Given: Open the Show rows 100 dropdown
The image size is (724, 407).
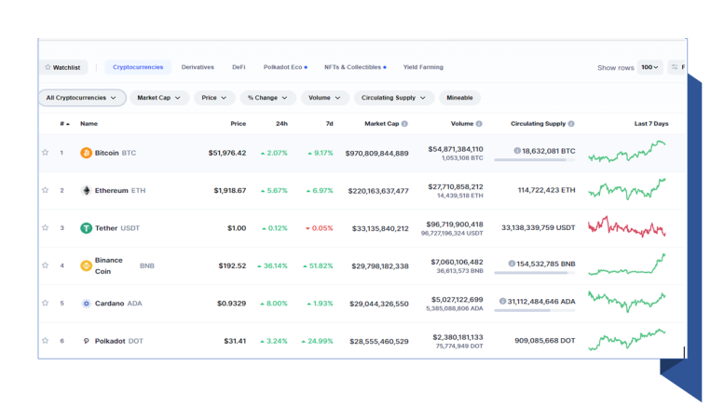Looking at the screenshot, I should pos(649,67).
